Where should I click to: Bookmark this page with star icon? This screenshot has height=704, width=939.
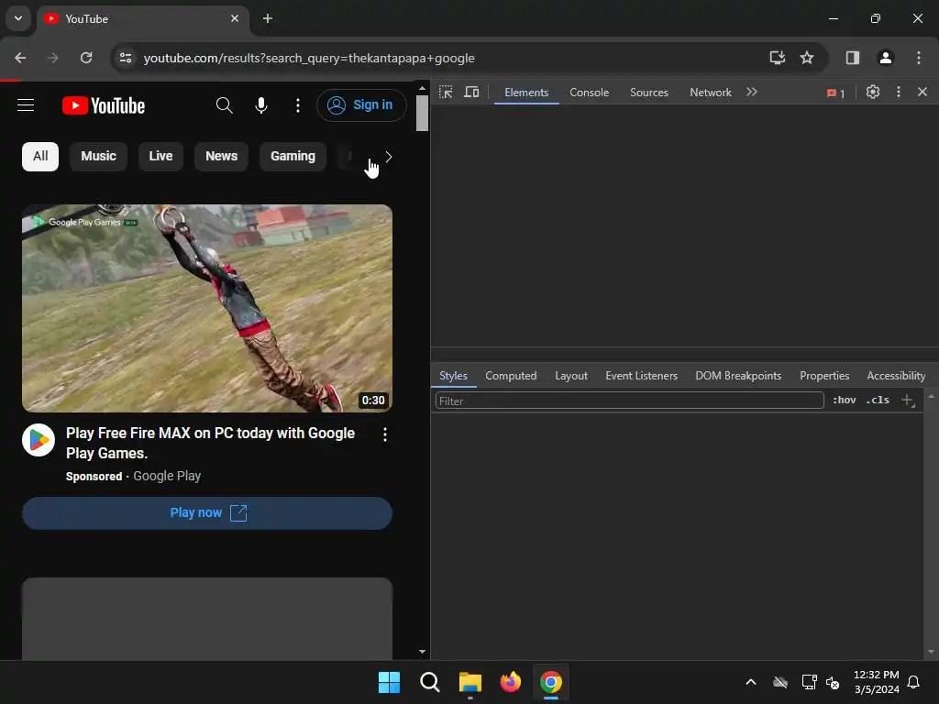tap(807, 58)
